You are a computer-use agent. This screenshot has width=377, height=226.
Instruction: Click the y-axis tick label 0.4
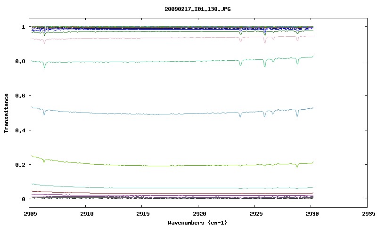tap(20, 130)
